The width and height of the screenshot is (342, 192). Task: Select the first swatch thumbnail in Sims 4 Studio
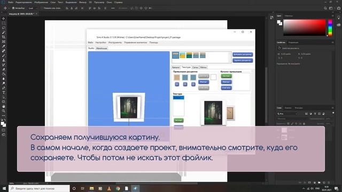click(x=176, y=55)
